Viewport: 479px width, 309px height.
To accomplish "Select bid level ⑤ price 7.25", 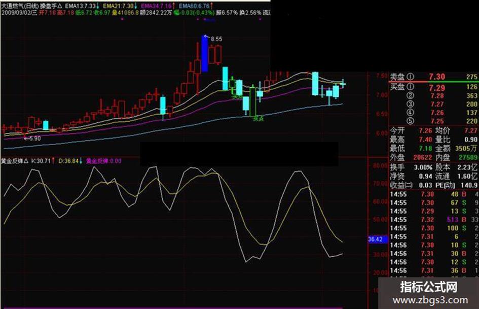I will [437, 121].
